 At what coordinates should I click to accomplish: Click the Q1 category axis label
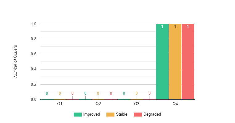click(60, 104)
